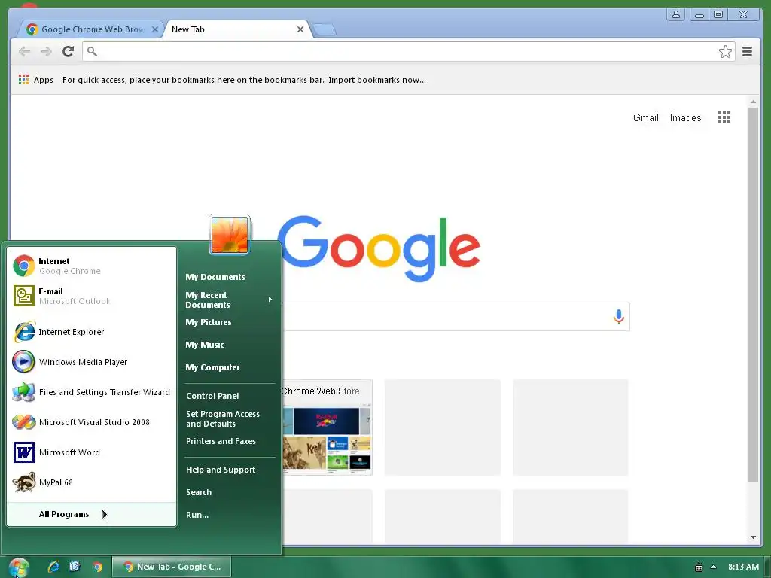Image resolution: width=771 pixels, height=578 pixels.
Task: Expand All Programs menu
Action: tap(91, 514)
